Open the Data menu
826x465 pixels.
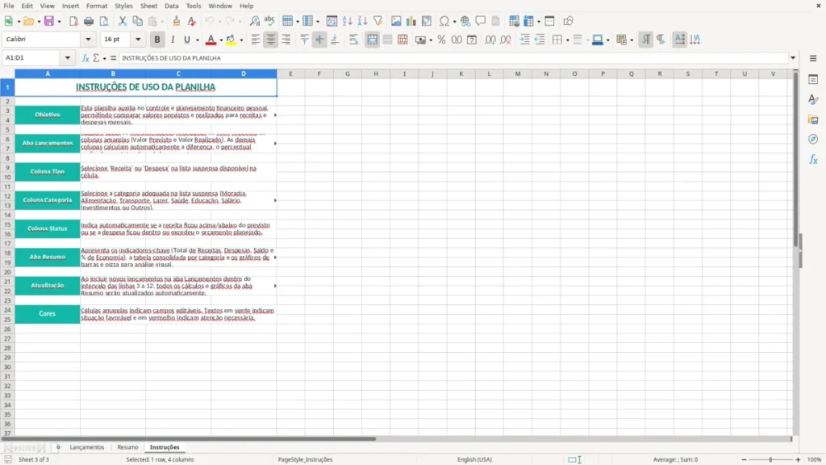(x=171, y=6)
